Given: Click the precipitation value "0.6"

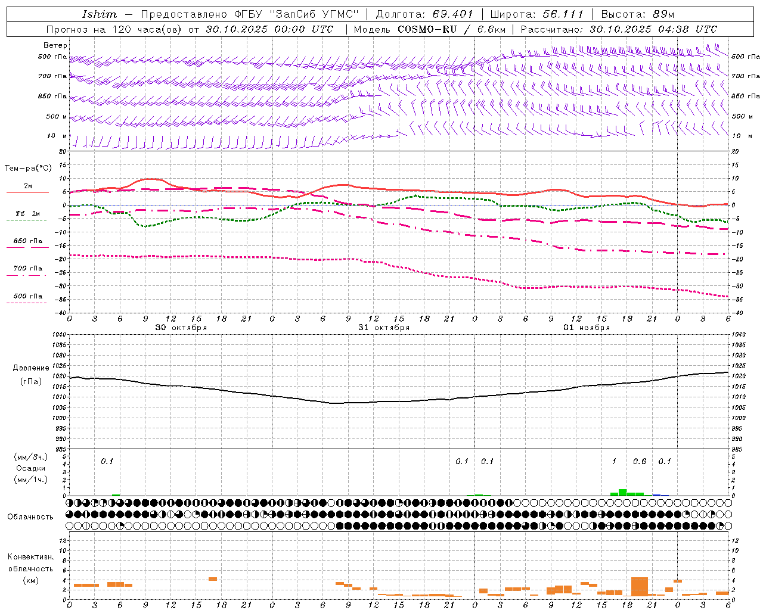Looking at the screenshot, I should pyautogui.click(x=640, y=461).
